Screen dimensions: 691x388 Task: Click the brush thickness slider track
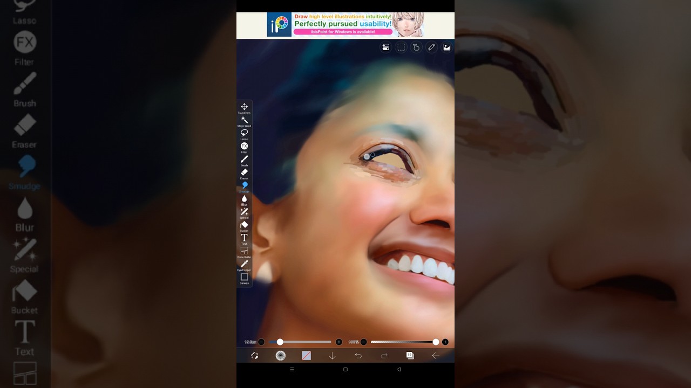[x=300, y=342]
